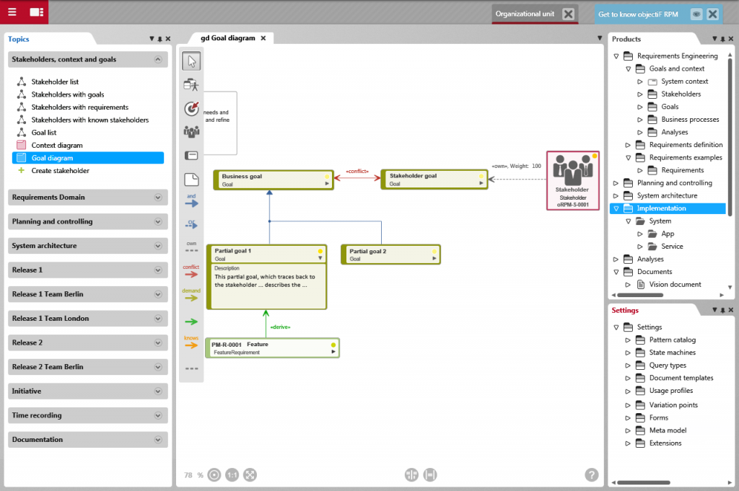
Task: Collapse the Partial goal 1 description
Action: [x=320, y=258]
